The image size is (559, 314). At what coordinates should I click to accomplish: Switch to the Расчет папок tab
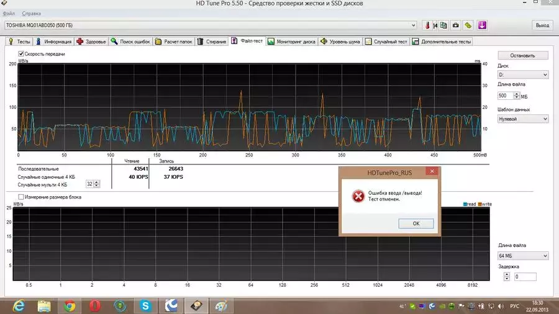pos(174,42)
